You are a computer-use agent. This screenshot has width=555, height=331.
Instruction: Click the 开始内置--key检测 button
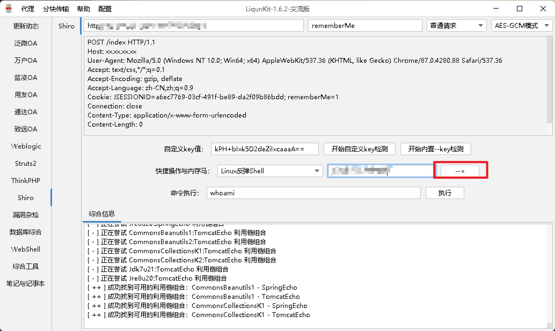click(436, 149)
